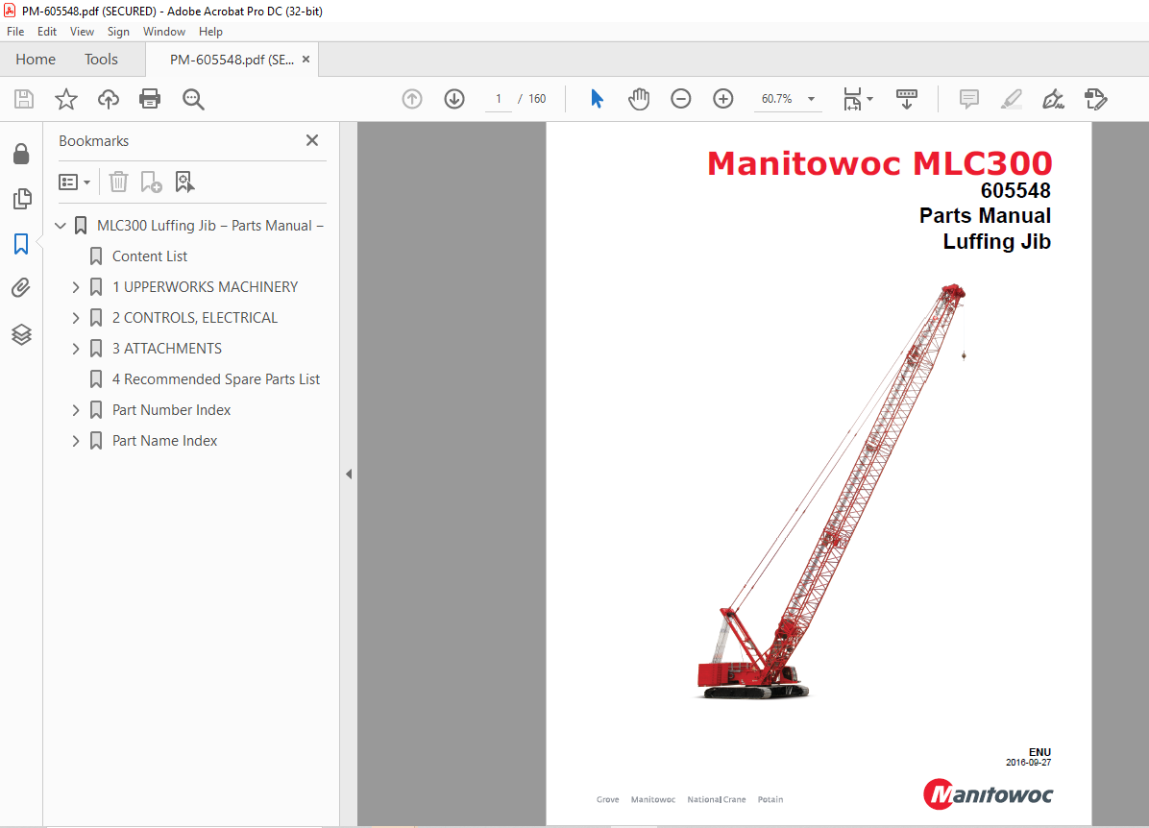Select the Part Number Index bookmark text
The image size is (1149, 828).
[x=171, y=410]
